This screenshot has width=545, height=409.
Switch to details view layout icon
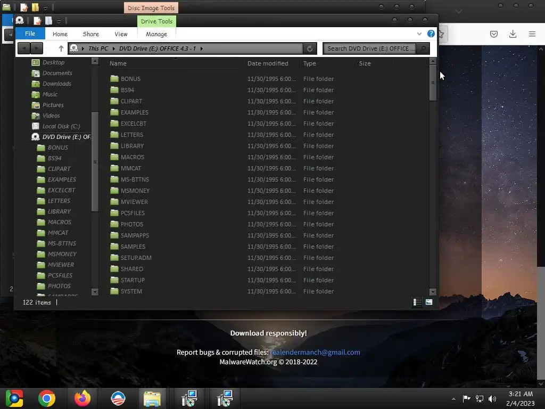[x=417, y=302]
